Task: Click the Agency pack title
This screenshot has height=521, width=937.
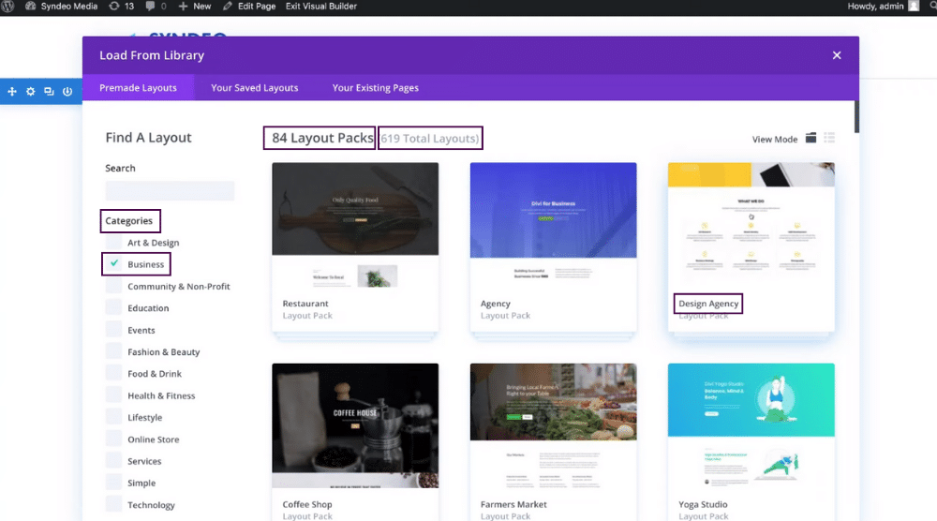Action: coord(496,304)
